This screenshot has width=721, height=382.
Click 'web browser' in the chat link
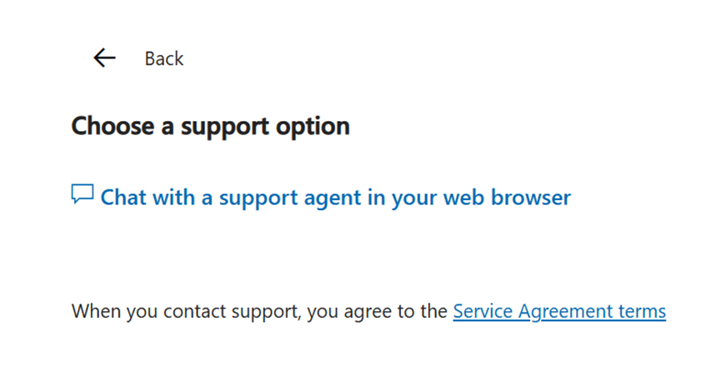click(507, 198)
